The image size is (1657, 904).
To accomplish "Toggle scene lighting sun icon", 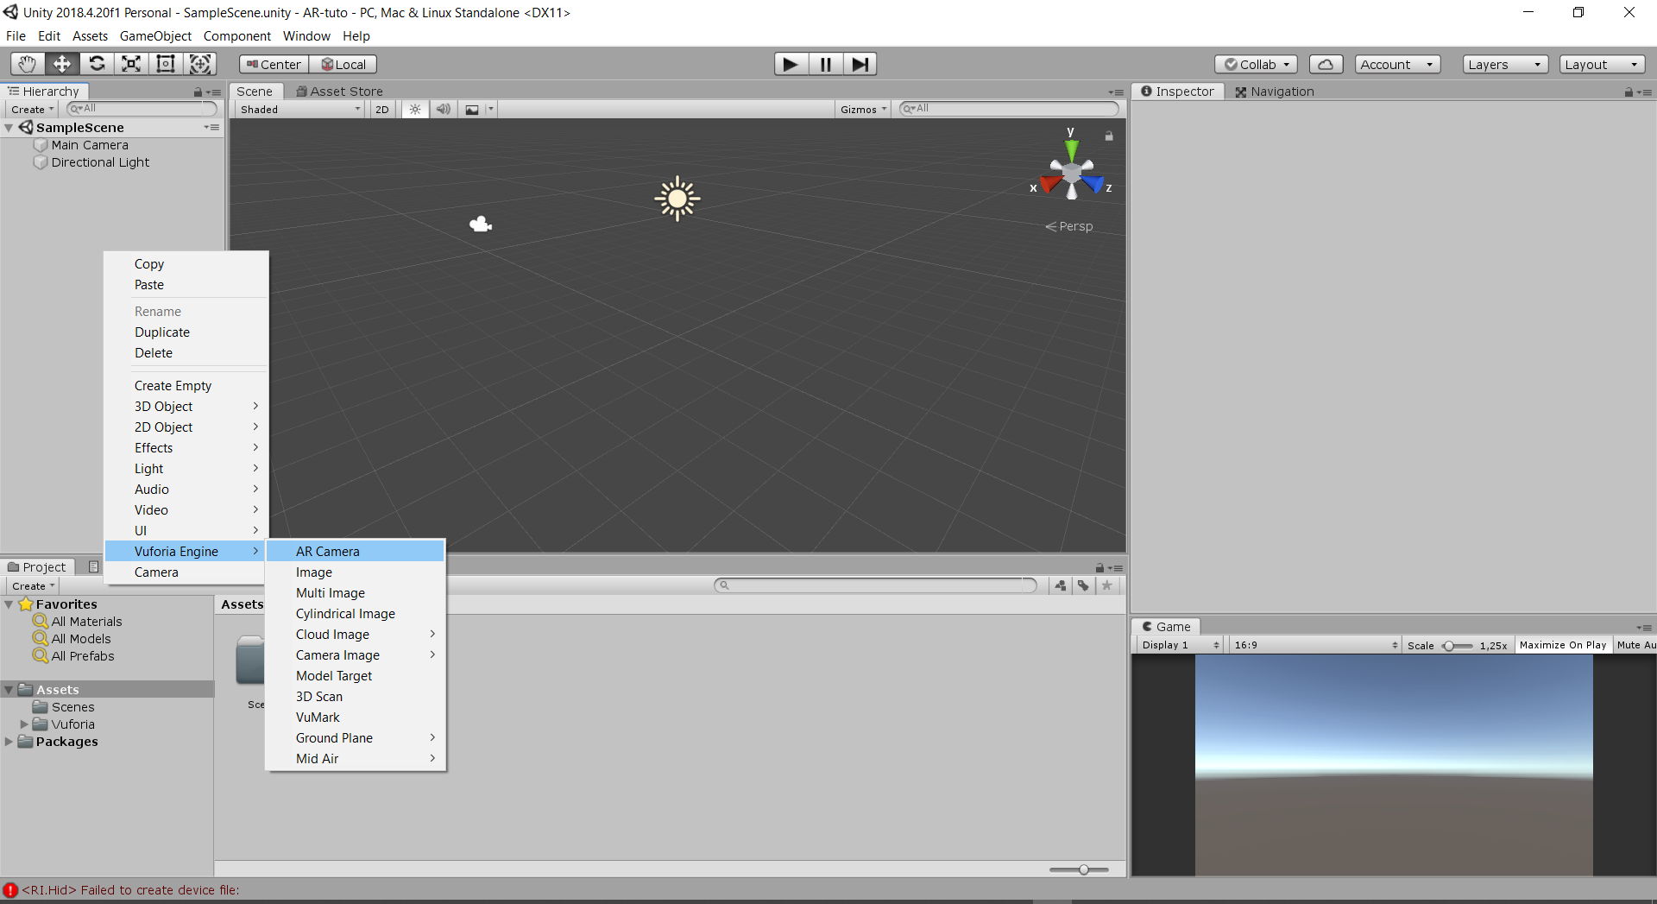I will [415, 110].
